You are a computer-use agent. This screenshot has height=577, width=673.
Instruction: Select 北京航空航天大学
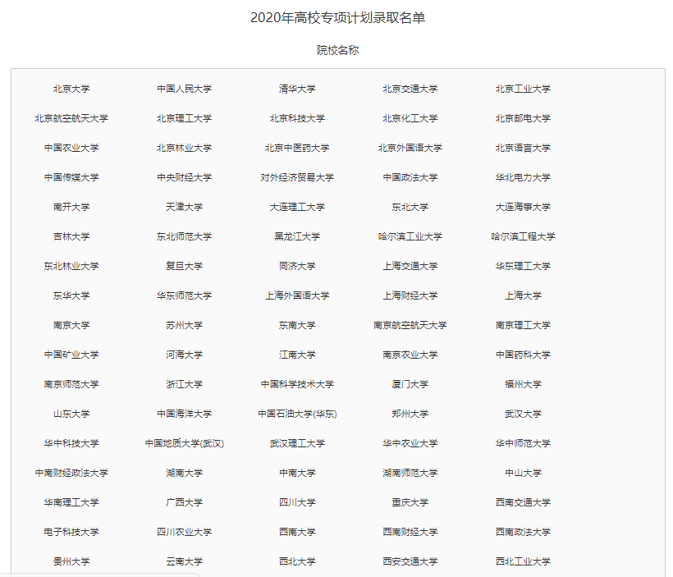click(71, 118)
